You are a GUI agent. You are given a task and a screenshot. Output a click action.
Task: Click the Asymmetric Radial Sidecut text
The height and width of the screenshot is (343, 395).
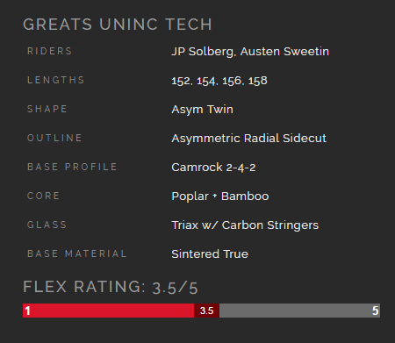coord(248,139)
